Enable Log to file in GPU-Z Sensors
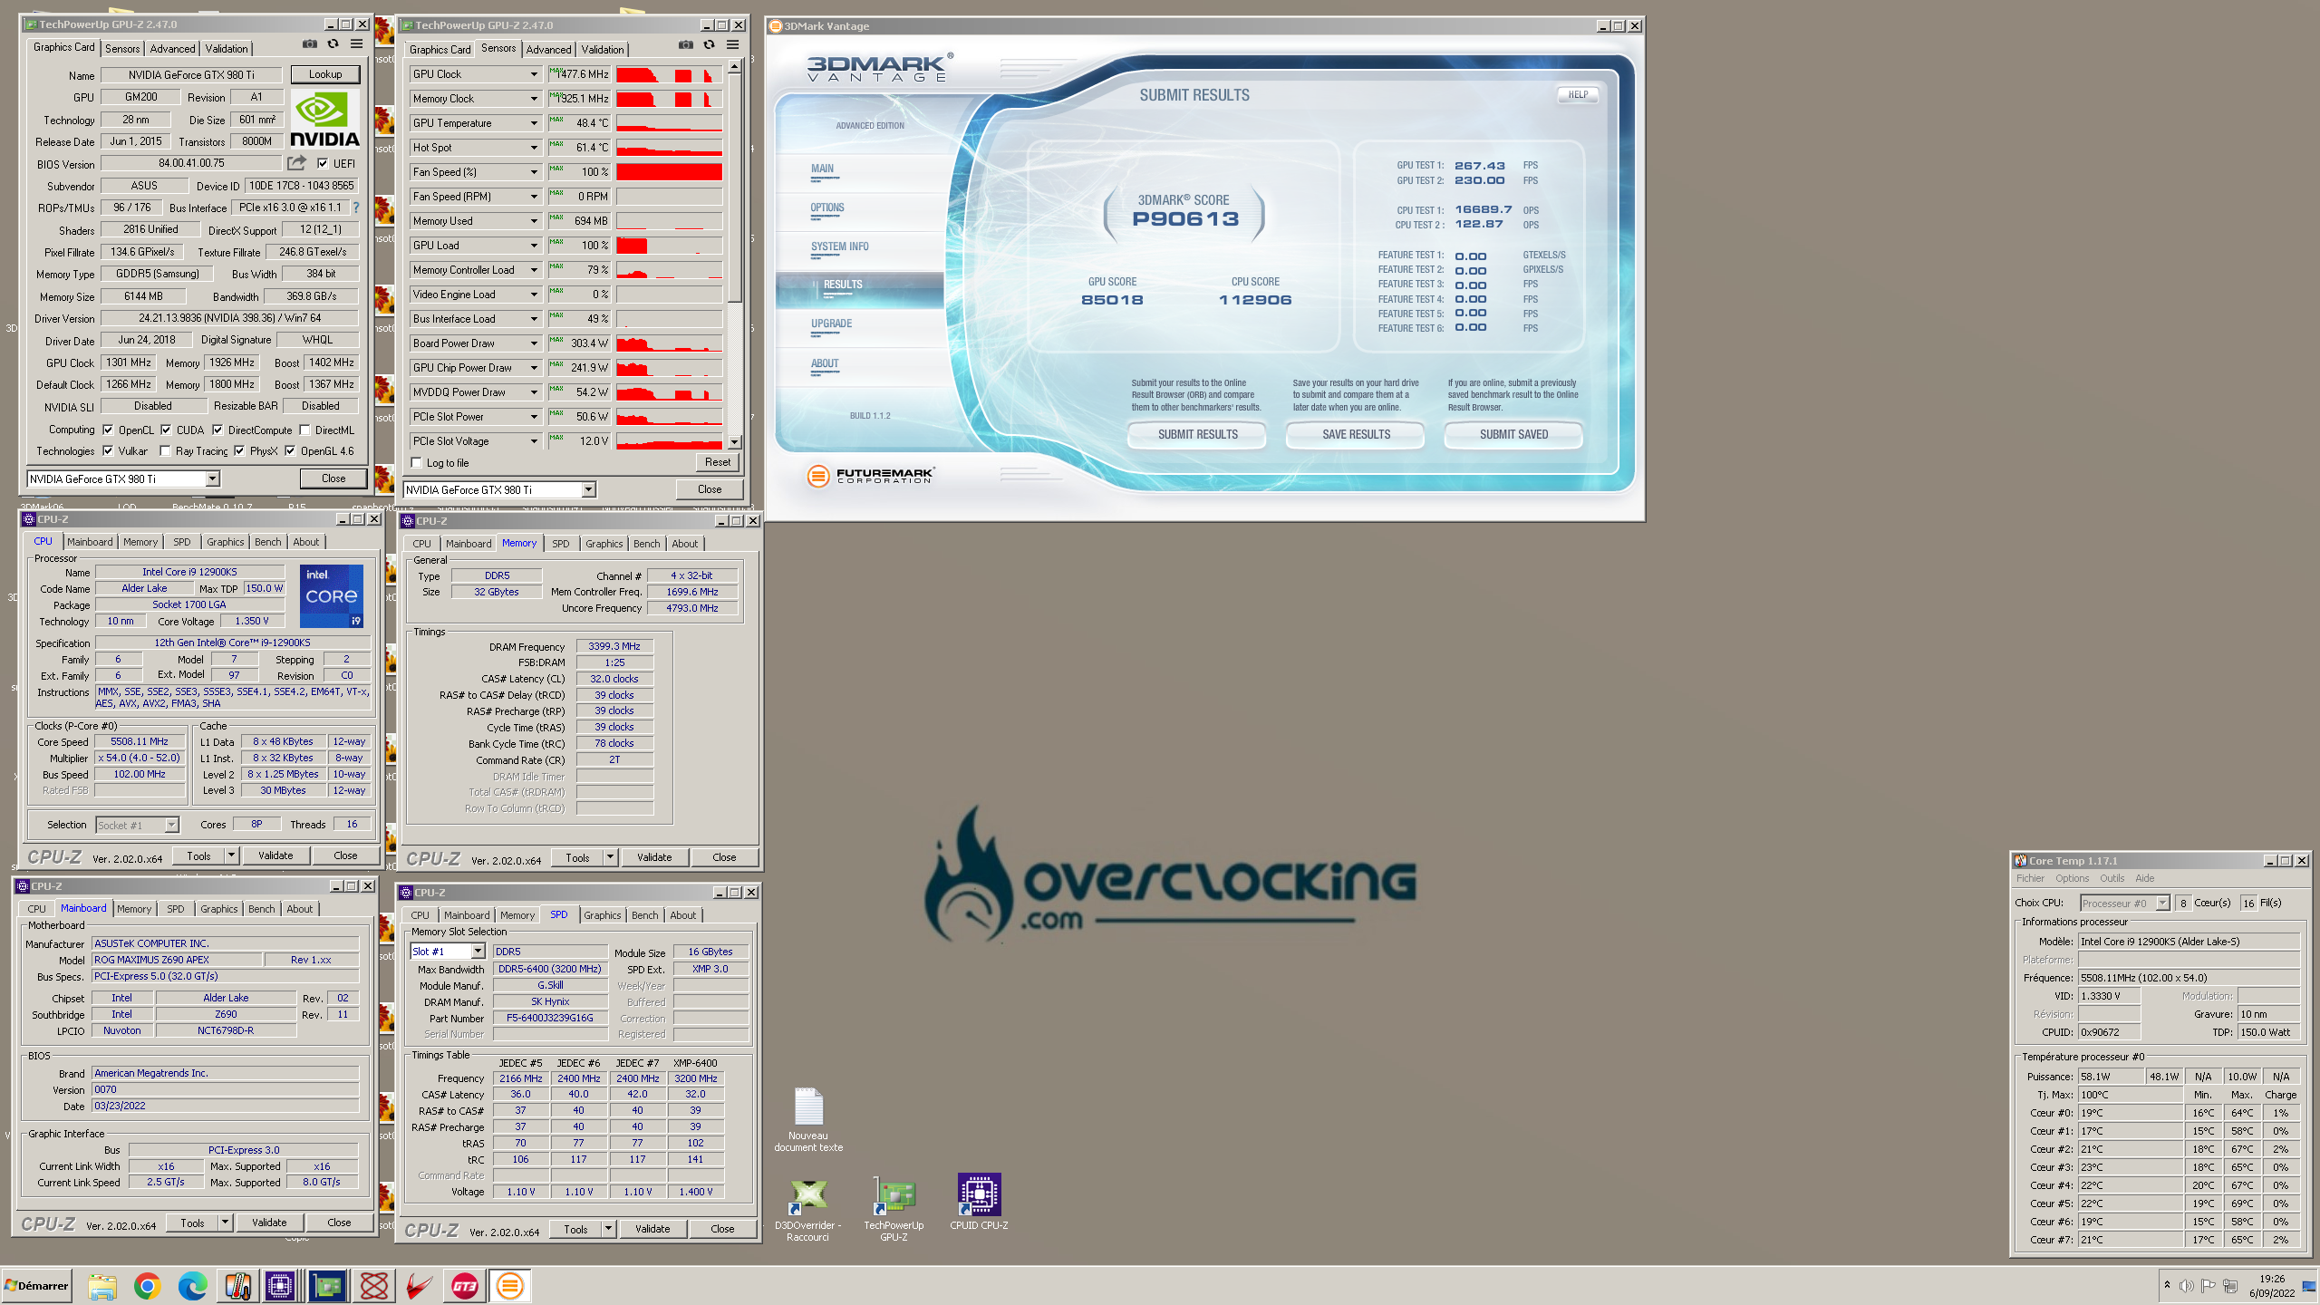This screenshot has height=1305, width=2320. tap(417, 463)
